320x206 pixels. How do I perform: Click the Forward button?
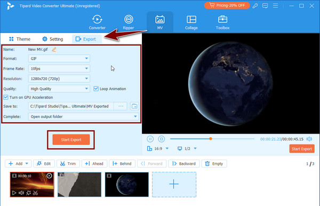(151, 163)
